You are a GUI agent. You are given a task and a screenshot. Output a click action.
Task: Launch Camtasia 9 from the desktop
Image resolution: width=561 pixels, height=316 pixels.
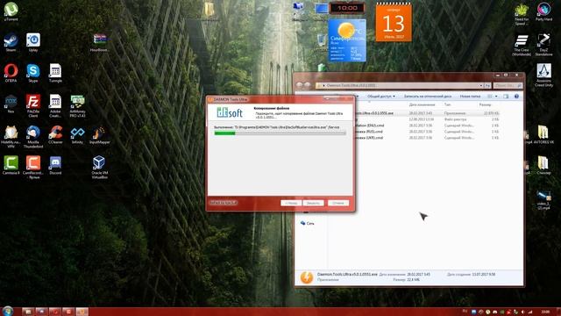point(11,165)
